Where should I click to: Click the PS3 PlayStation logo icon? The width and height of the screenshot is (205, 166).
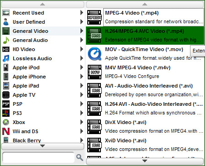(x=6, y=113)
